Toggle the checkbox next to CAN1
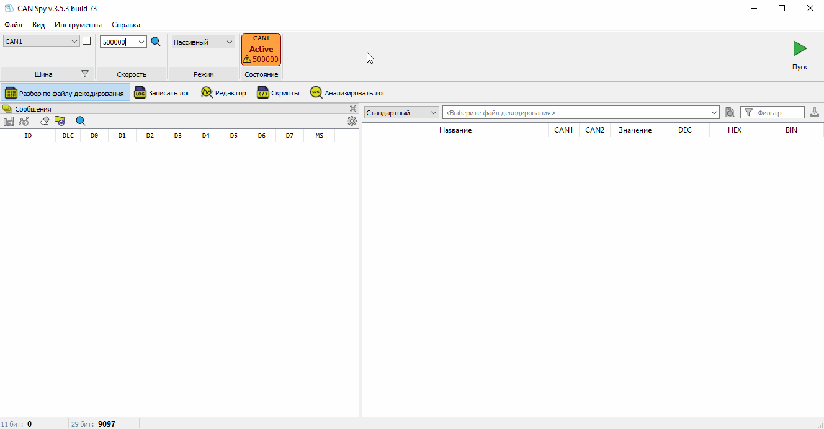 (87, 41)
